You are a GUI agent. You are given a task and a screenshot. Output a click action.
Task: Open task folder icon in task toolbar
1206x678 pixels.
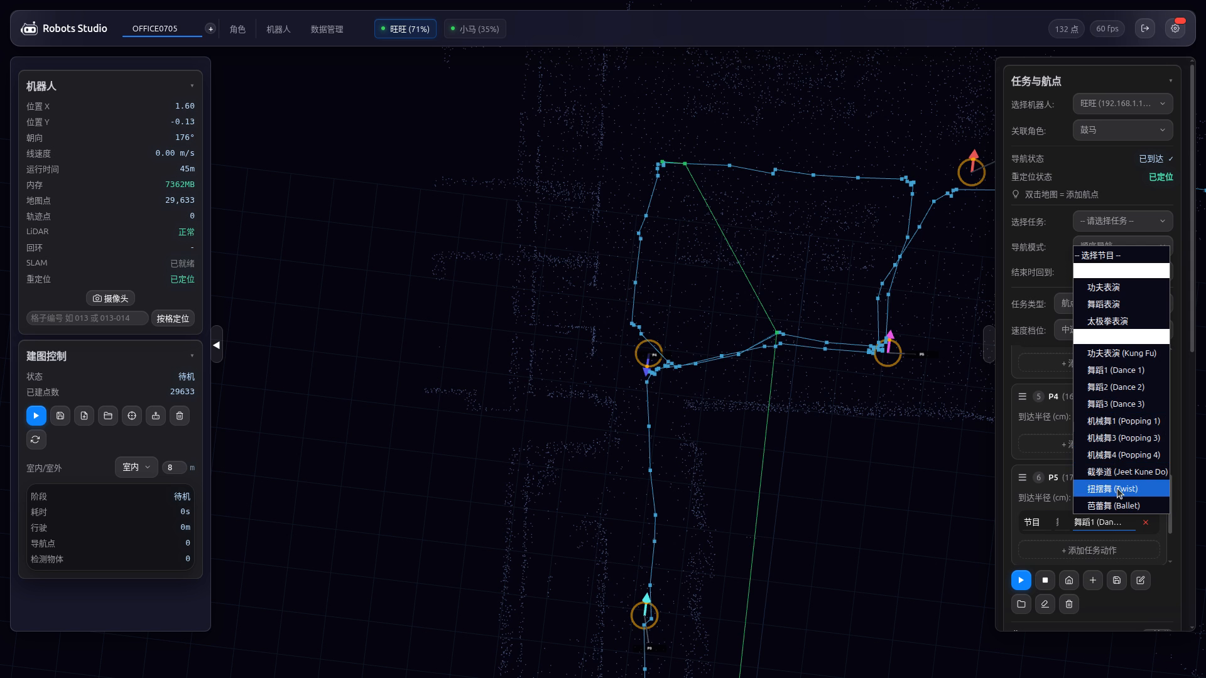[1021, 604]
